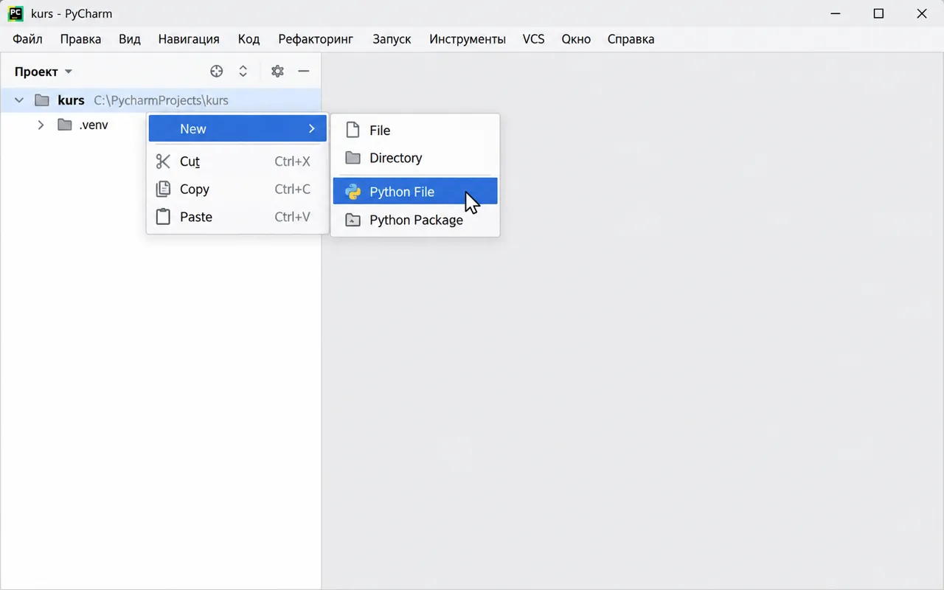944x590 pixels.
Task: Click the clipboard icon beside Paste
Action: click(x=163, y=217)
